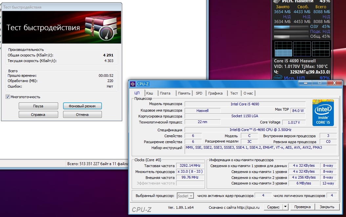Expand the Сервис button dropdown arrow
Screen dimensions: 346x217
(x=285, y=207)
